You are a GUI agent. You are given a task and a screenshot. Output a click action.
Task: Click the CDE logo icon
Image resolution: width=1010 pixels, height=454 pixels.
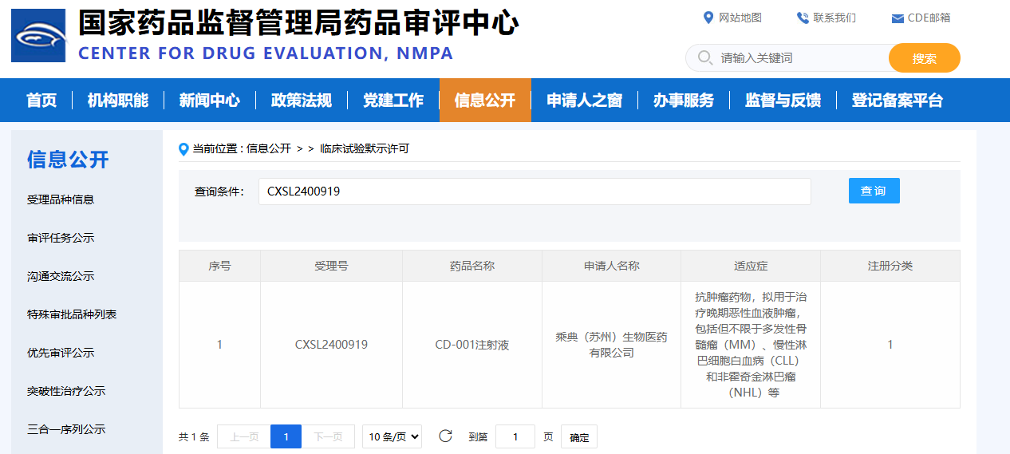(38, 36)
